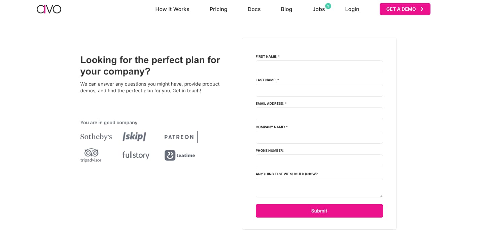Open the Docs menu item

[x=254, y=9]
